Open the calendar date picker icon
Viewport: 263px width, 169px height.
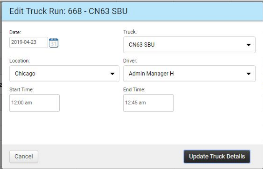point(54,43)
